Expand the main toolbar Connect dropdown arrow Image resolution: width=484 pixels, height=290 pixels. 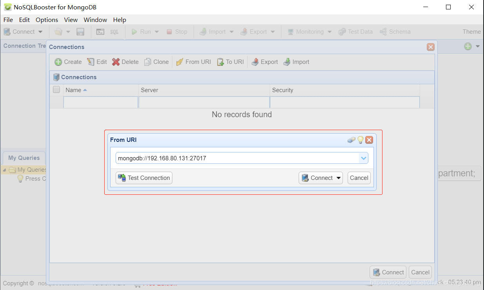[40, 32]
